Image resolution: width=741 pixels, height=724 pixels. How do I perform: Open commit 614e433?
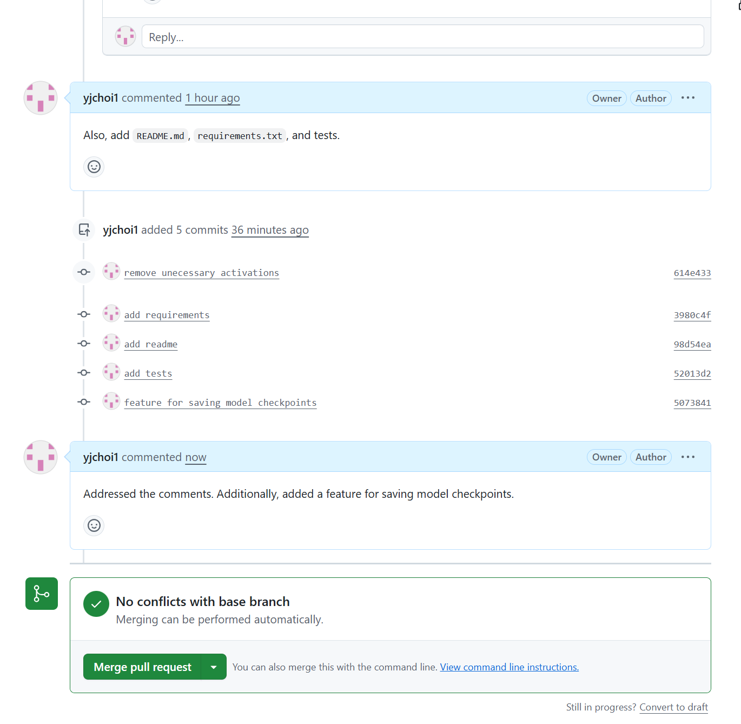[x=692, y=273]
